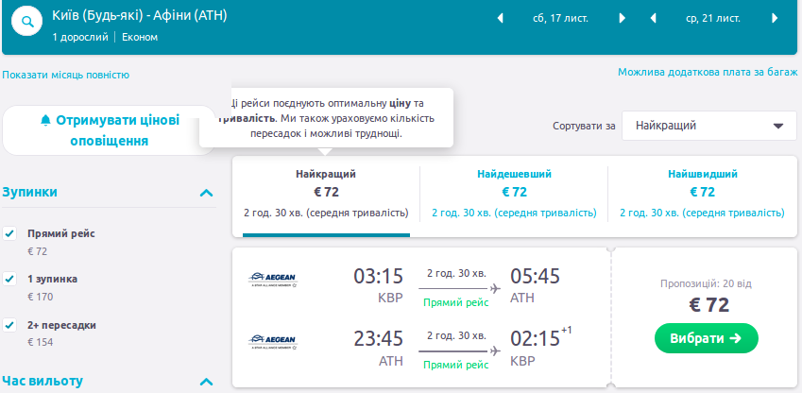Click the price alert bell icon

point(45,121)
